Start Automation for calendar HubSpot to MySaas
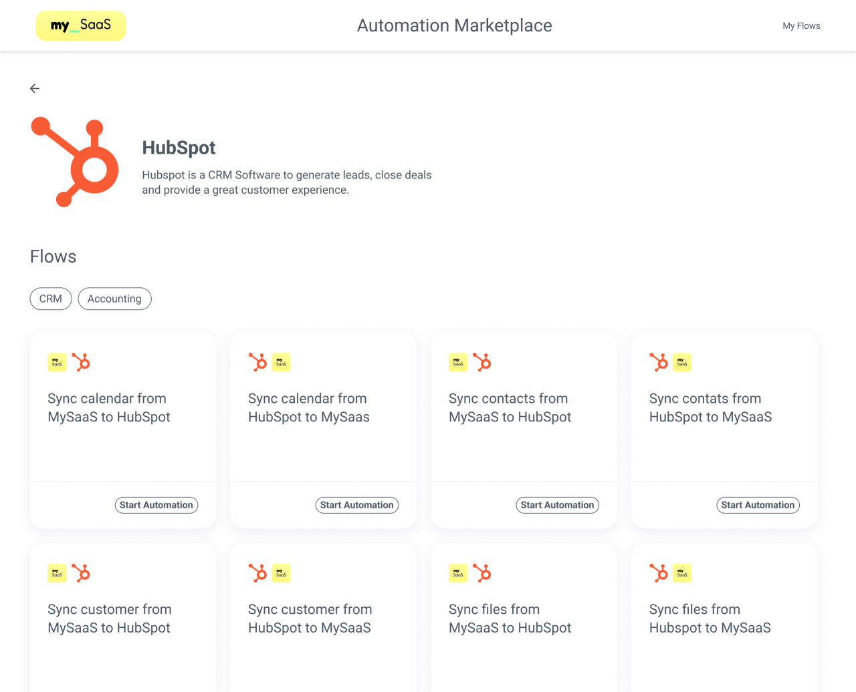 (x=357, y=505)
